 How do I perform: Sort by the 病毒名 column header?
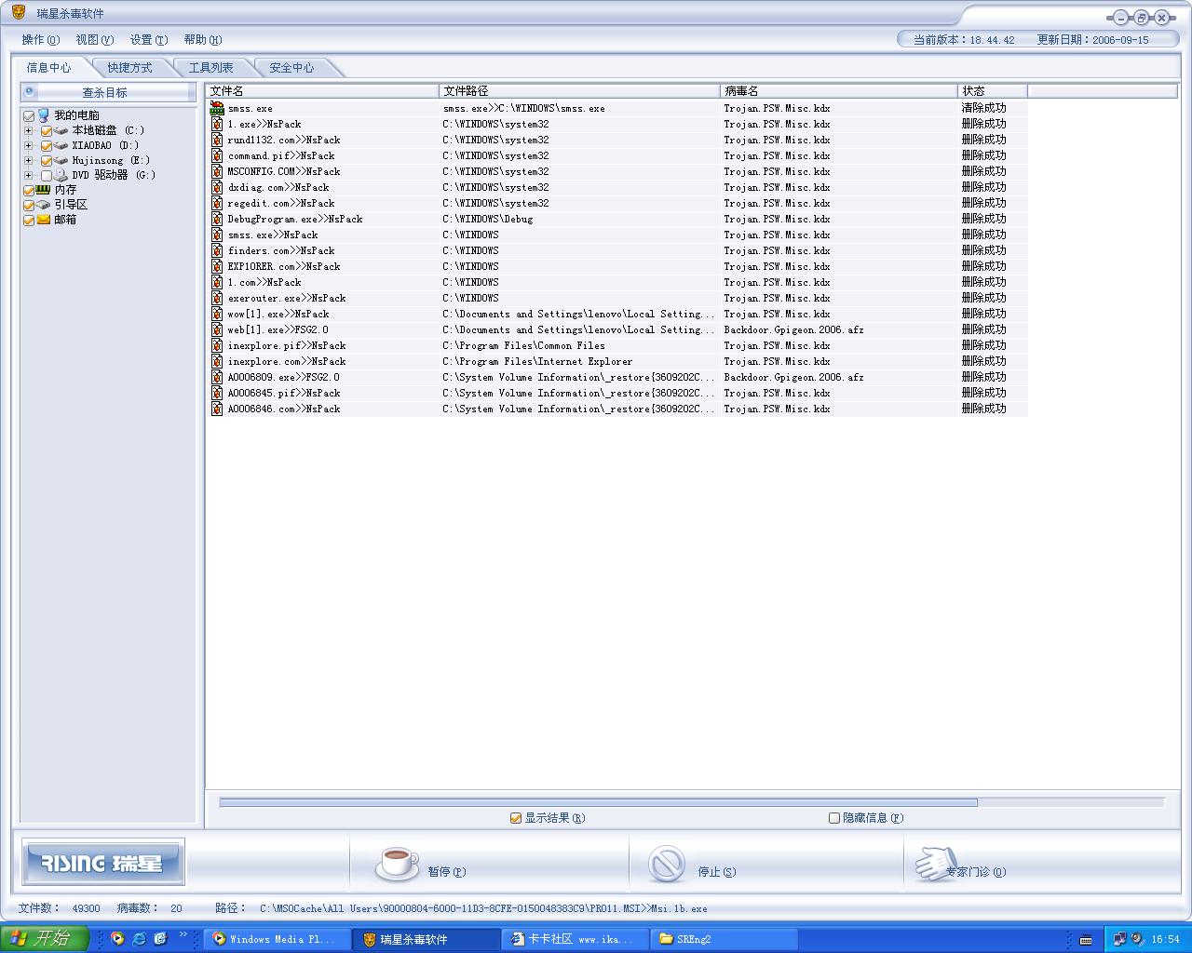839,91
